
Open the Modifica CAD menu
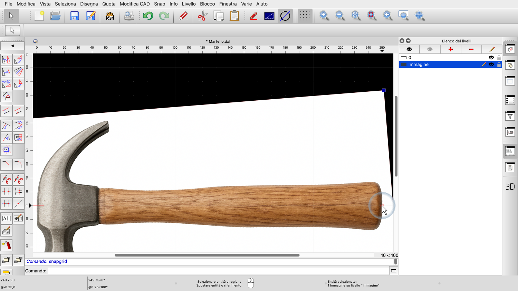point(135,4)
